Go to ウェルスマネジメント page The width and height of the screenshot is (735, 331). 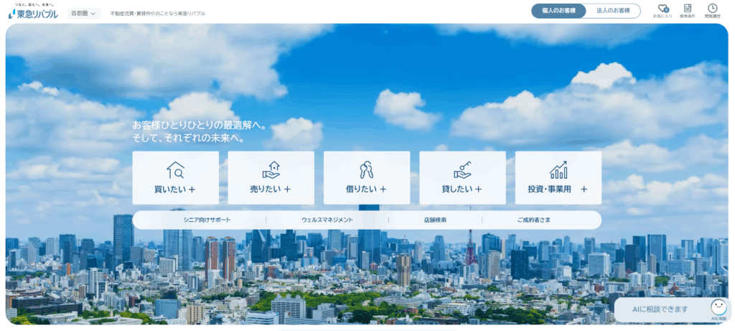pos(327,220)
